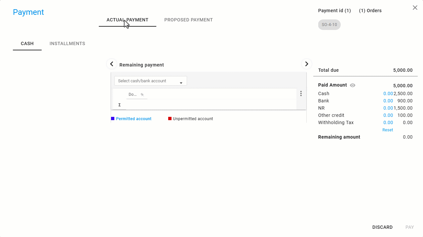Click the Bank 0.00 blue amount
Image resolution: width=423 pixels, height=237 pixels.
point(388,101)
